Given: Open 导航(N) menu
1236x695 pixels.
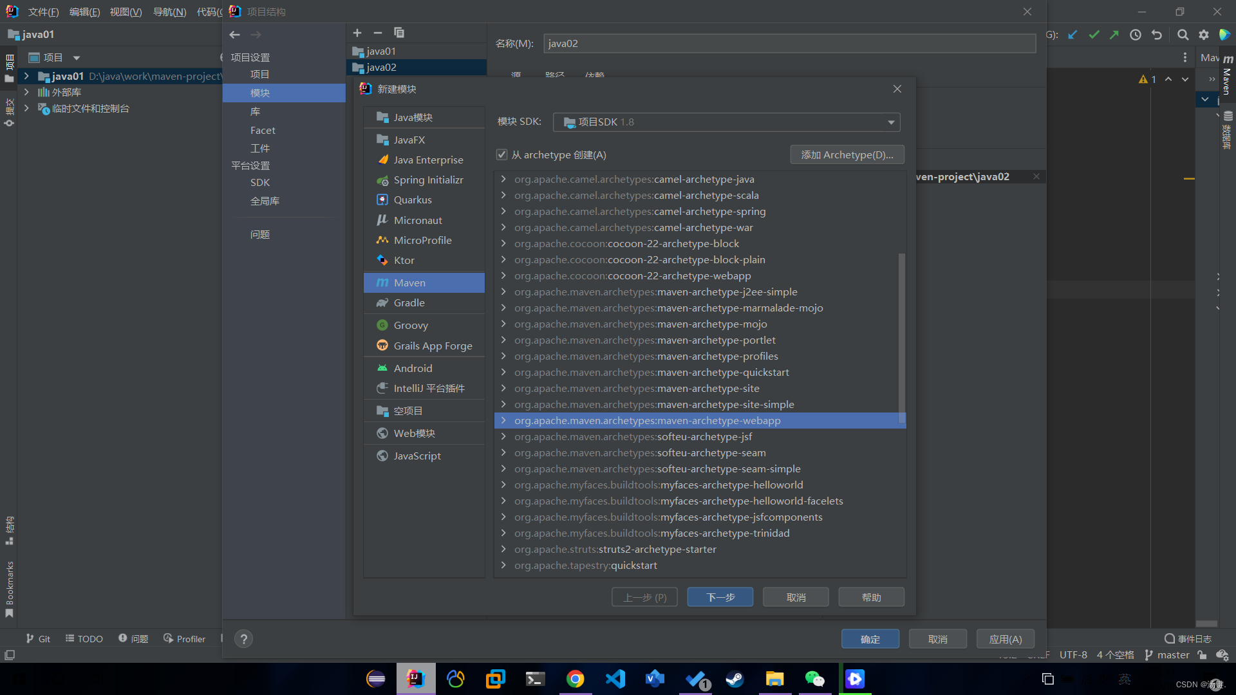Looking at the screenshot, I should click(x=169, y=12).
